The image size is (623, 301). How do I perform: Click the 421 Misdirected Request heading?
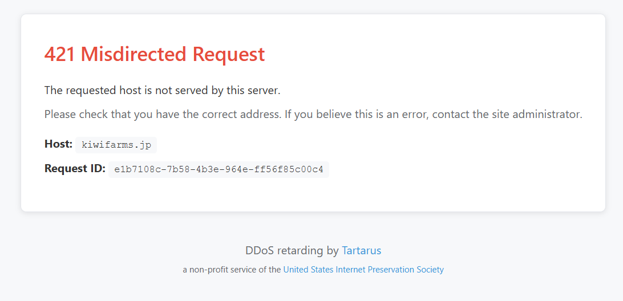click(x=155, y=54)
